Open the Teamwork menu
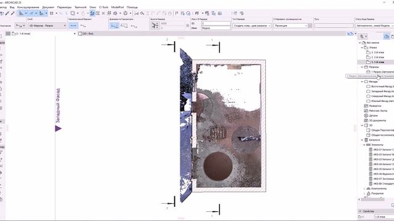This screenshot has width=394, height=221. [80, 7]
